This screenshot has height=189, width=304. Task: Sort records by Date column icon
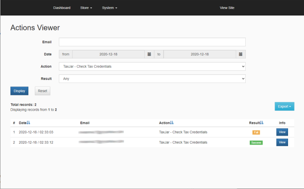(28, 123)
